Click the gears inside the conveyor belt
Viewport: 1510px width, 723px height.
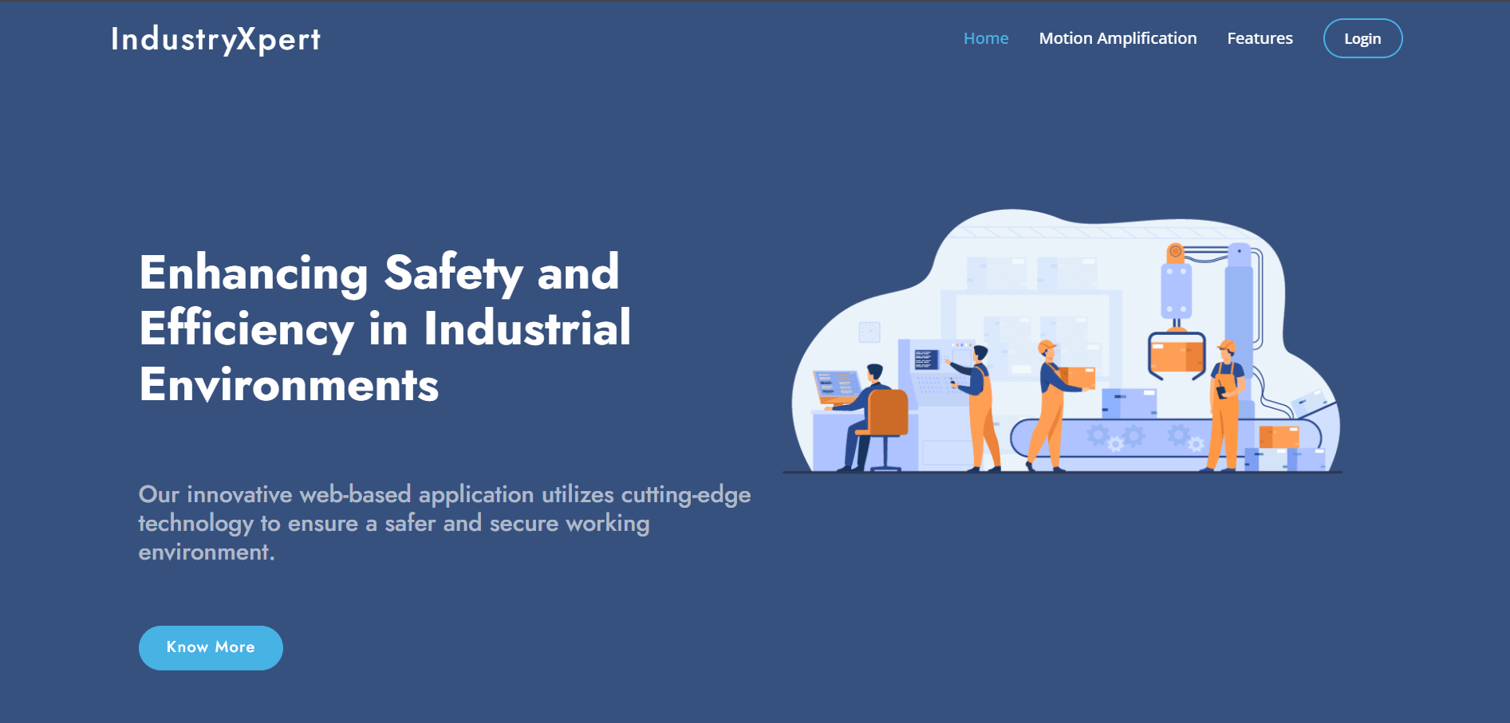pyautogui.click(x=1115, y=437)
